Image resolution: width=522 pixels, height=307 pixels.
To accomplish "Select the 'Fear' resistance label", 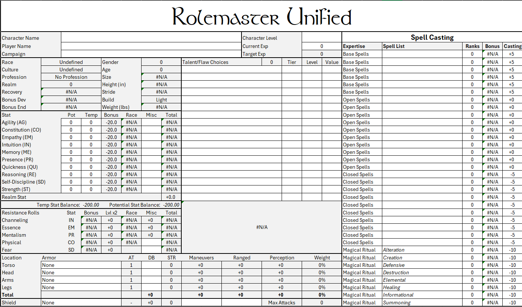I will (7, 250).
